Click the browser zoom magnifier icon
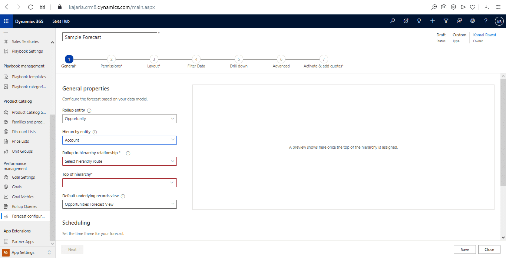Viewport: 506px width, 258px height. (434, 7)
